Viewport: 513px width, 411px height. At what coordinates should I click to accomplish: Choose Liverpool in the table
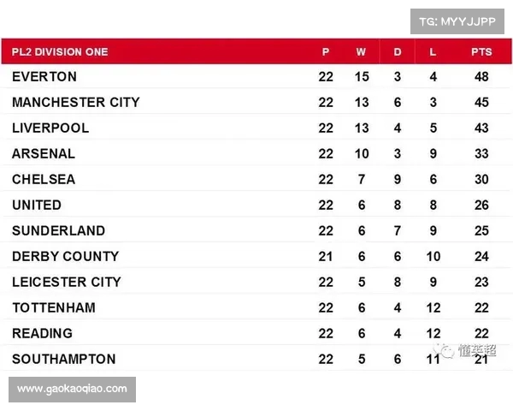click(x=50, y=128)
